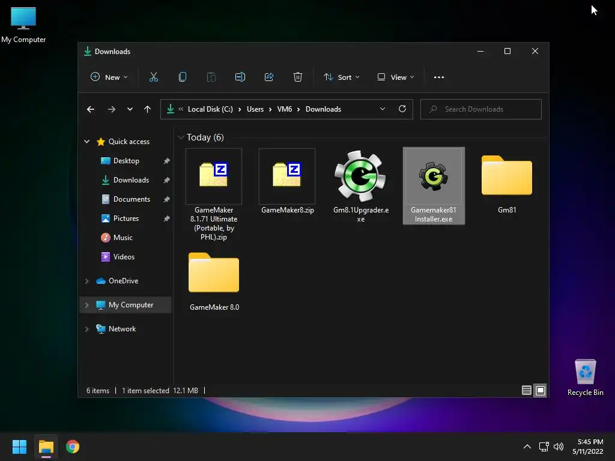Image resolution: width=615 pixels, height=461 pixels.
Task: Refresh the Downloads folder view
Action: tap(402, 109)
